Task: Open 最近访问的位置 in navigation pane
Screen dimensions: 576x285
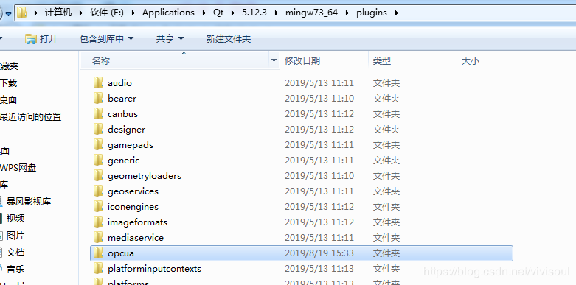Action: pos(30,117)
